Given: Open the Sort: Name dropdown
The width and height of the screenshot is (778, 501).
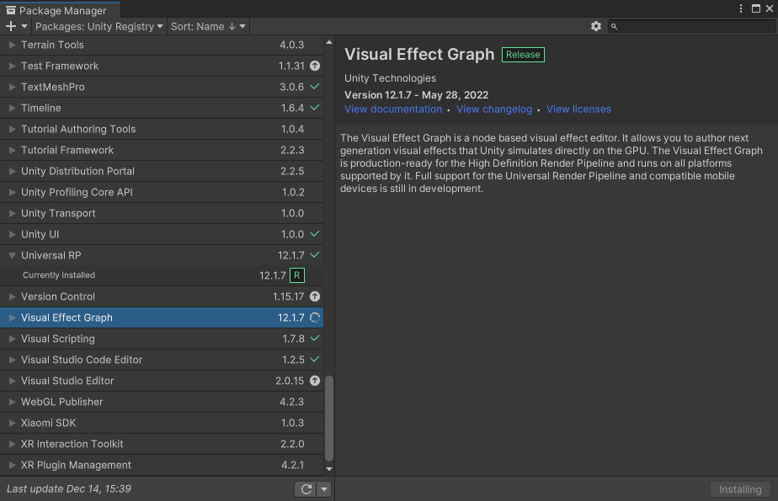Looking at the screenshot, I should (x=208, y=26).
